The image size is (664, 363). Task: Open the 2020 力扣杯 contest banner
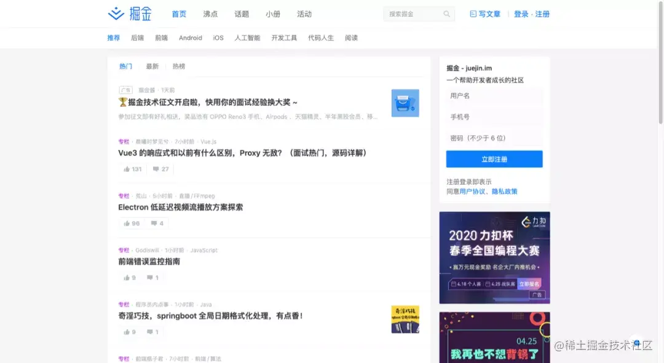pyautogui.click(x=494, y=257)
